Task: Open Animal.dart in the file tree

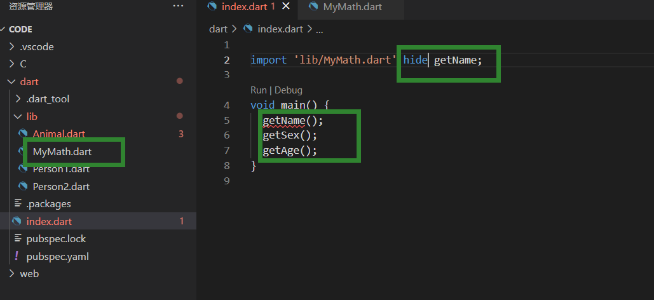Action: (x=59, y=134)
